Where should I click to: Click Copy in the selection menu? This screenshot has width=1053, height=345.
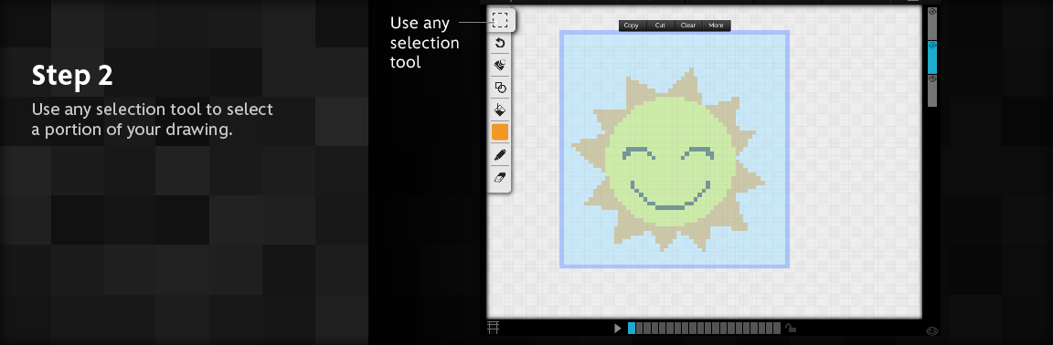click(x=632, y=26)
